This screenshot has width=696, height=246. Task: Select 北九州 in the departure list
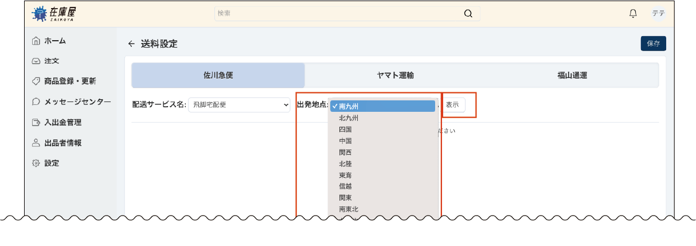pos(382,118)
